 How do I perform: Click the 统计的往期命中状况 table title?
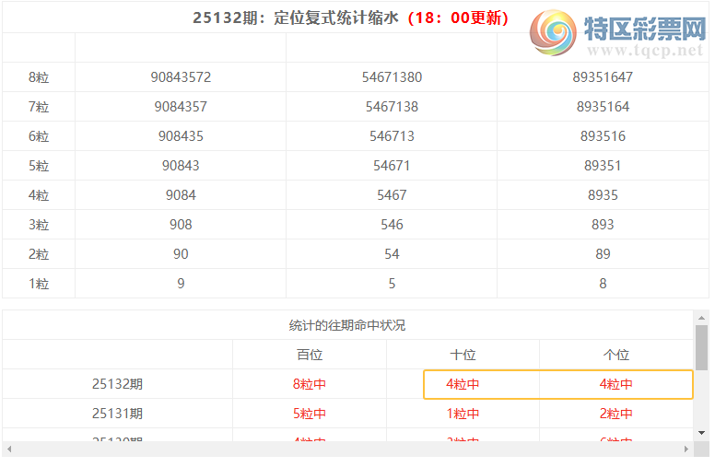[x=347, y=325]
